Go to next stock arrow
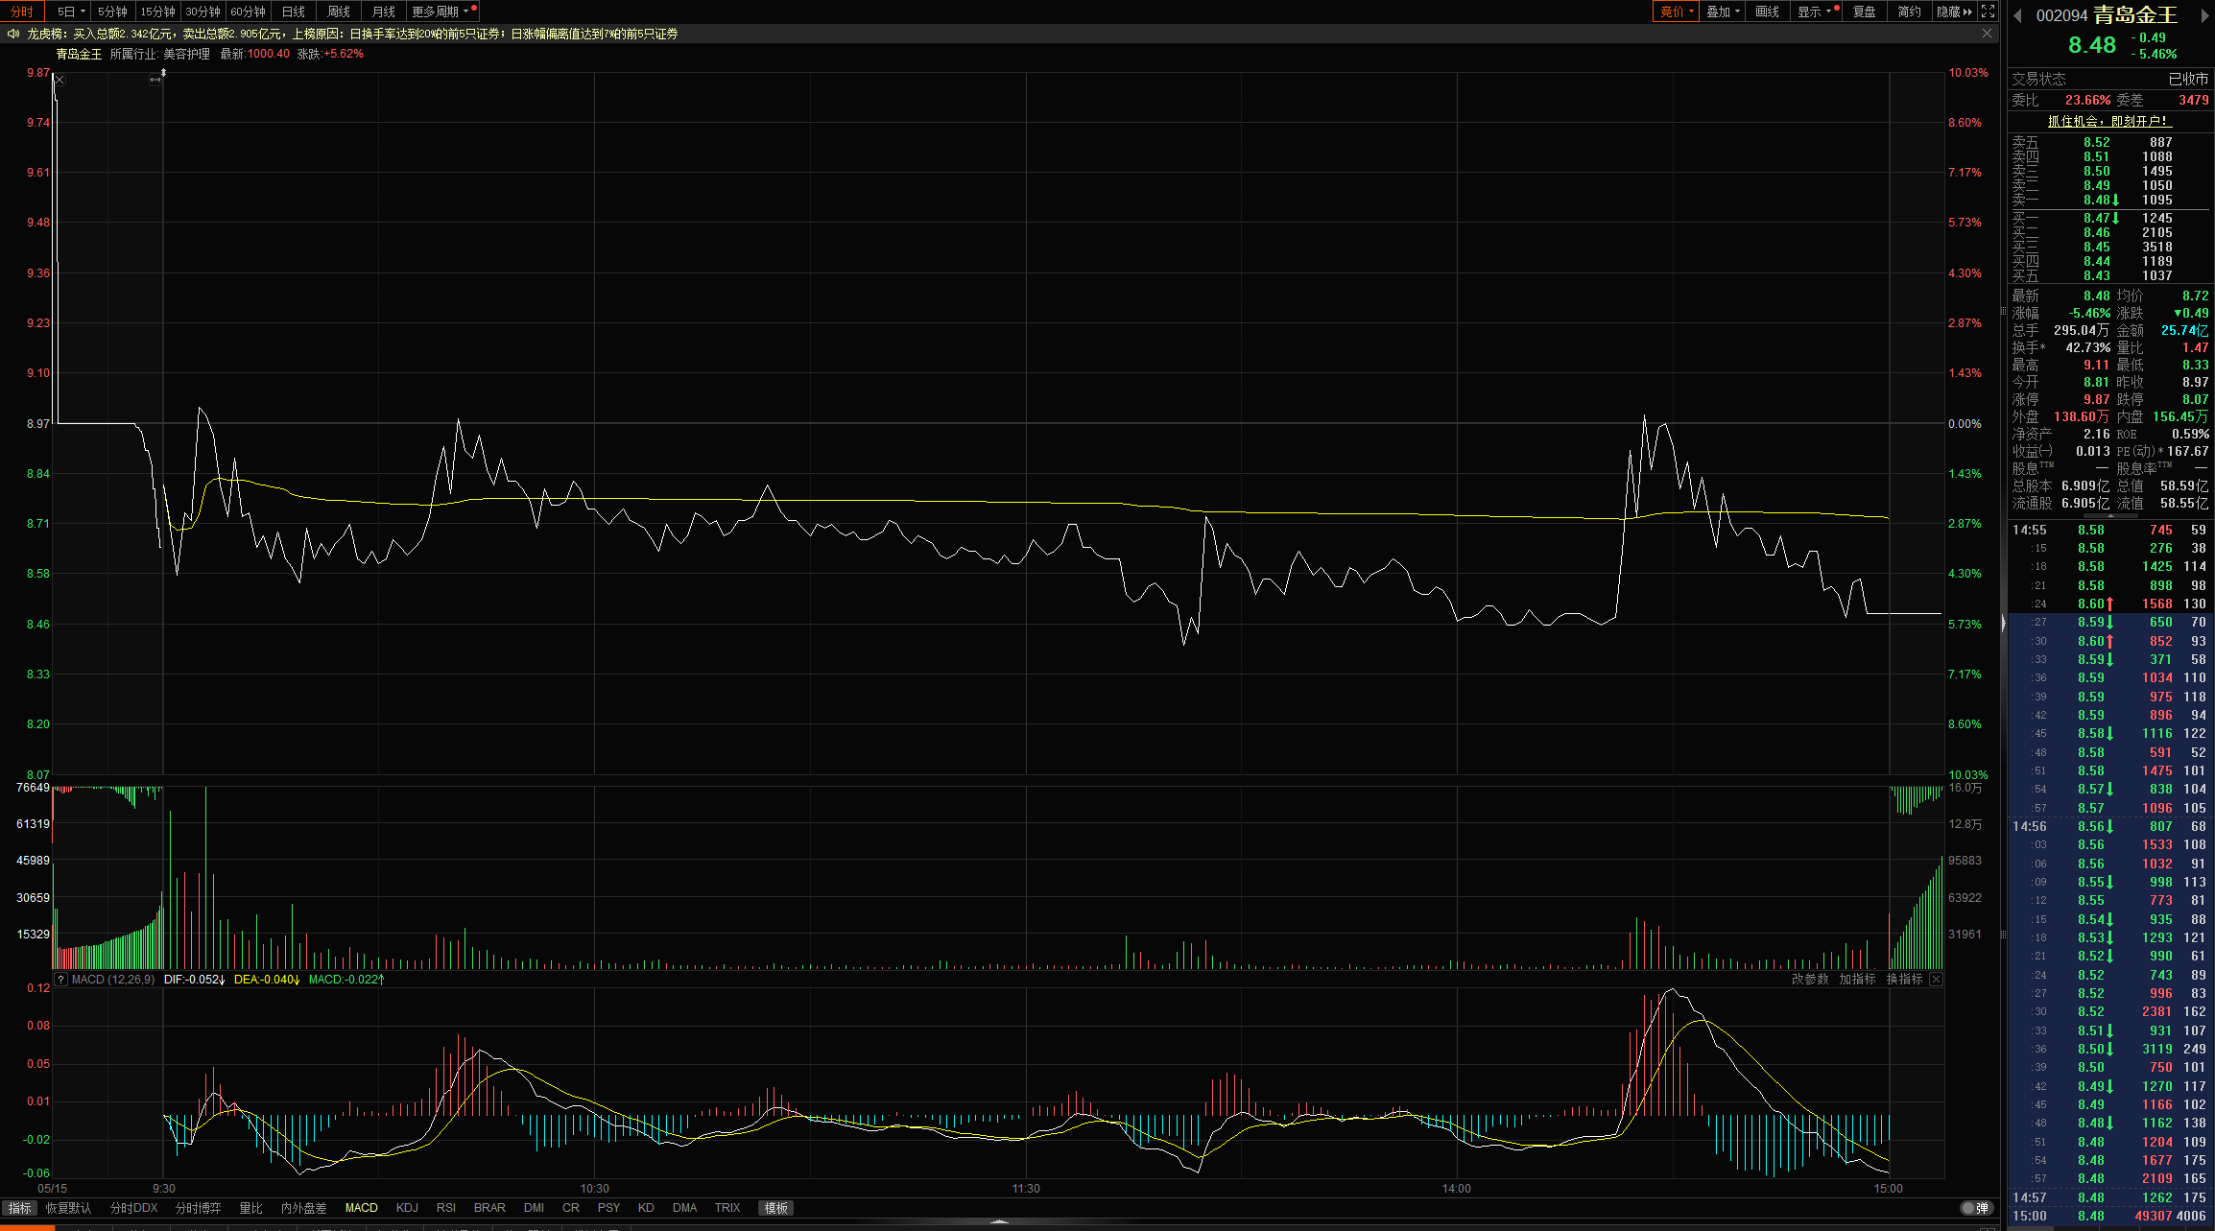The height and width of the screenshot is (1231, 2215). [2205, 15]
